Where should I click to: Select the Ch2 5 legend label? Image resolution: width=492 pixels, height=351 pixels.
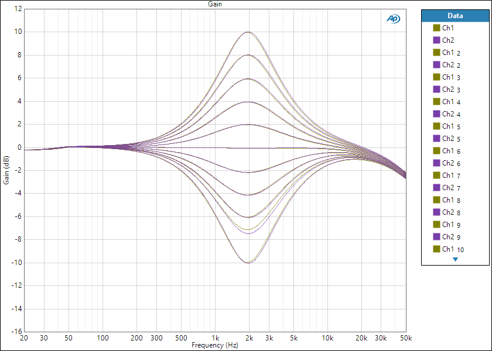click(x=451, y=139)
